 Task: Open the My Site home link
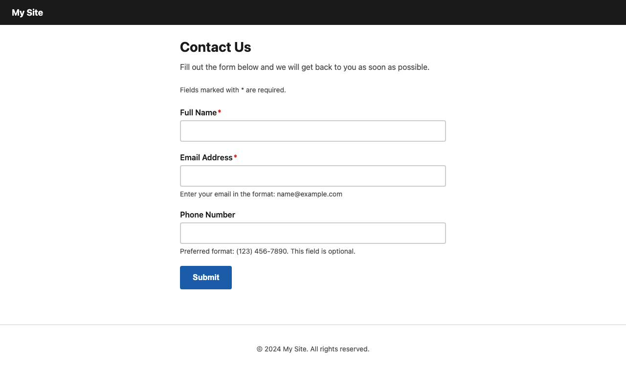27,12
